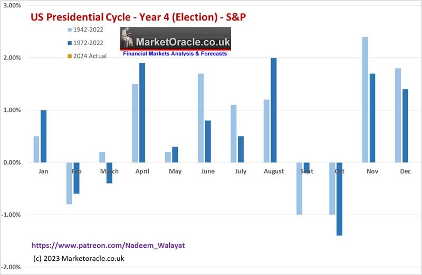The image size is (422, 275).
Task: Select the 1942-2022 light blue legend swatch
Action: coord(70,30)
